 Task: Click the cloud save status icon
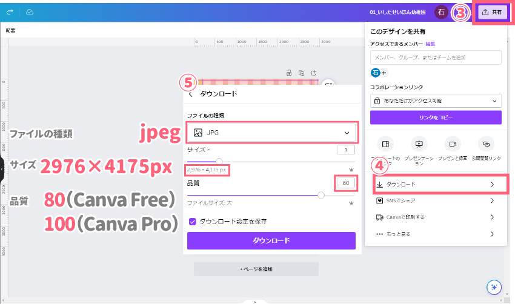click(30, 12)
